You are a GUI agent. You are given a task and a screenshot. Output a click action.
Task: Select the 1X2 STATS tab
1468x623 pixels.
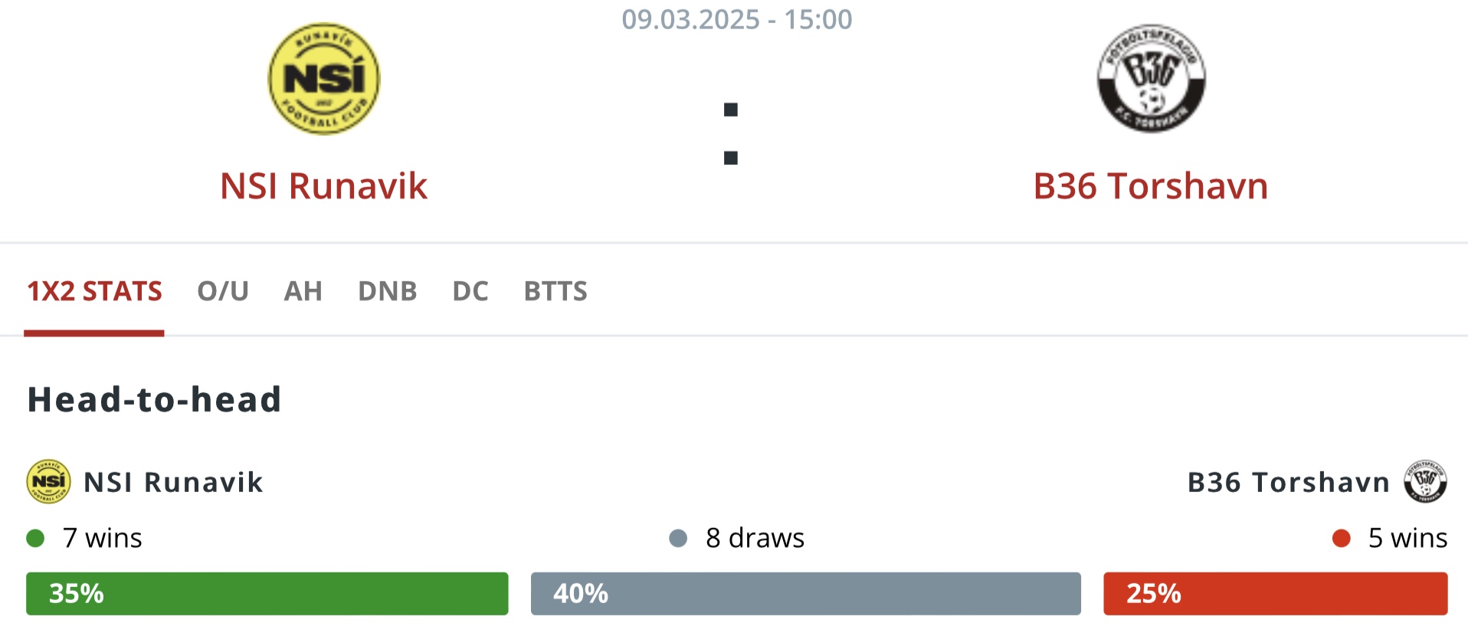94,291
